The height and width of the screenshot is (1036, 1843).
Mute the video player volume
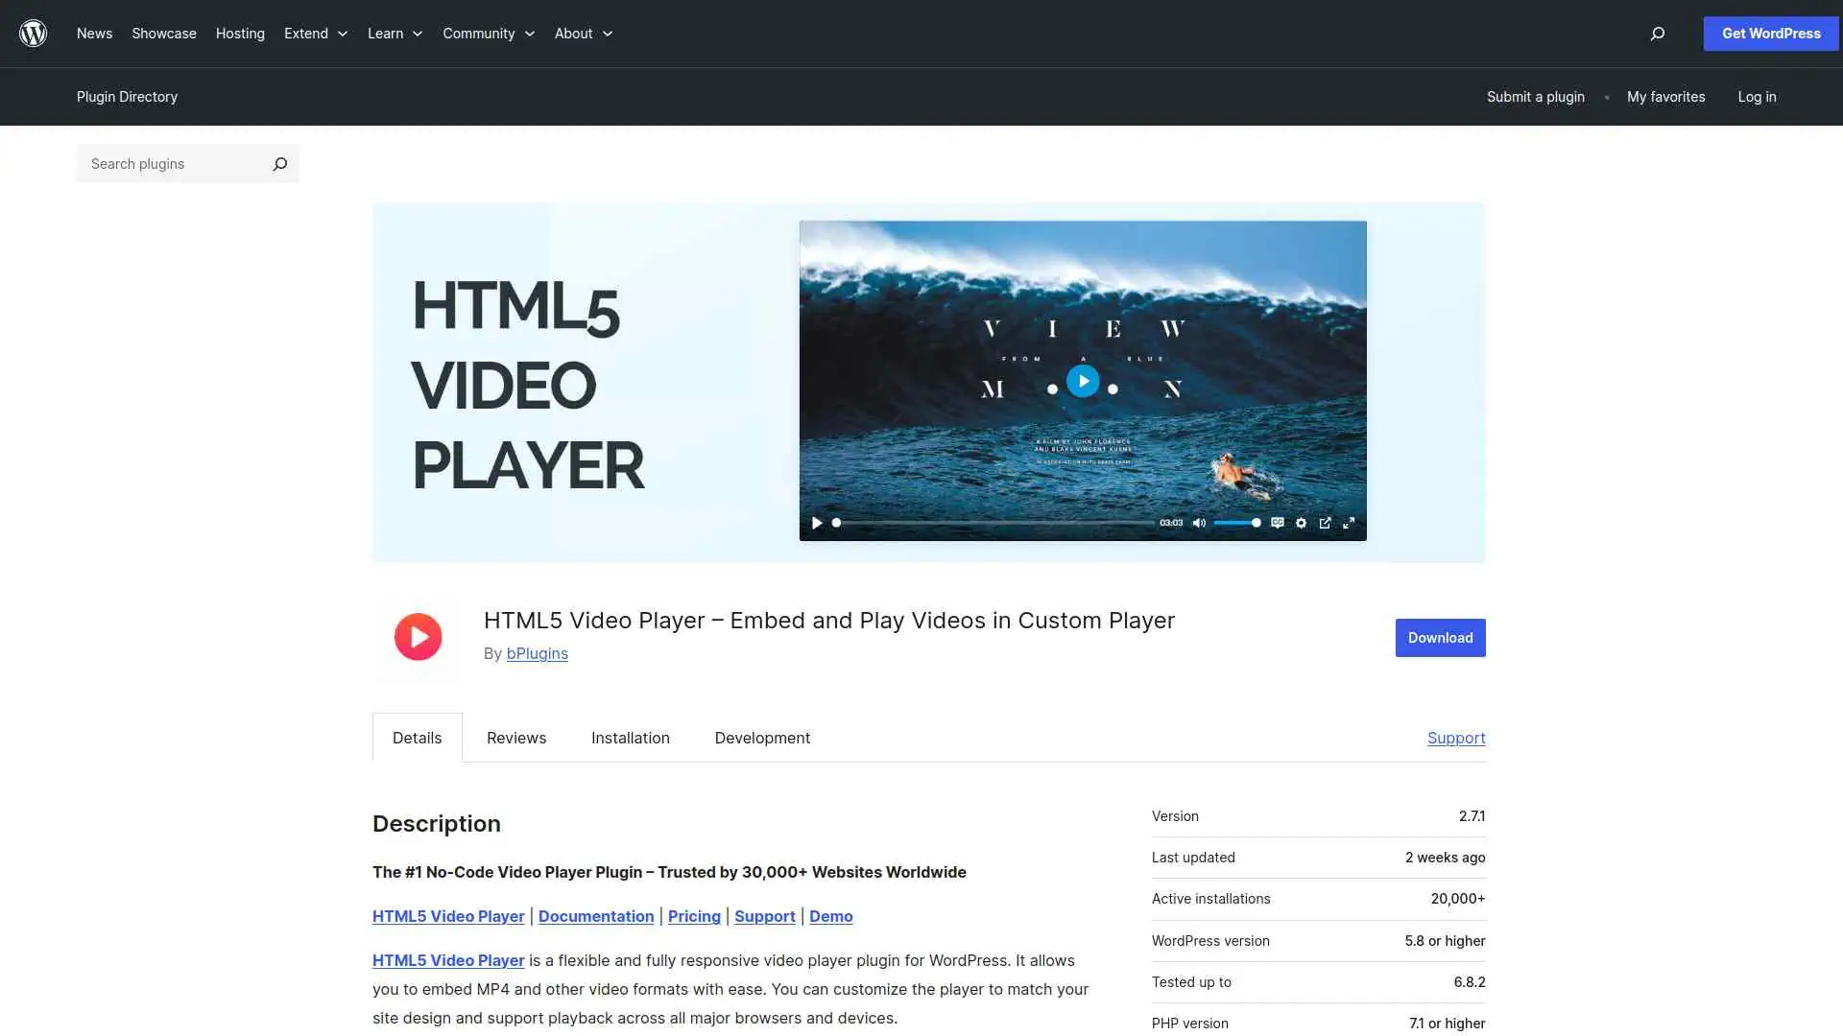pos(1199,523)
